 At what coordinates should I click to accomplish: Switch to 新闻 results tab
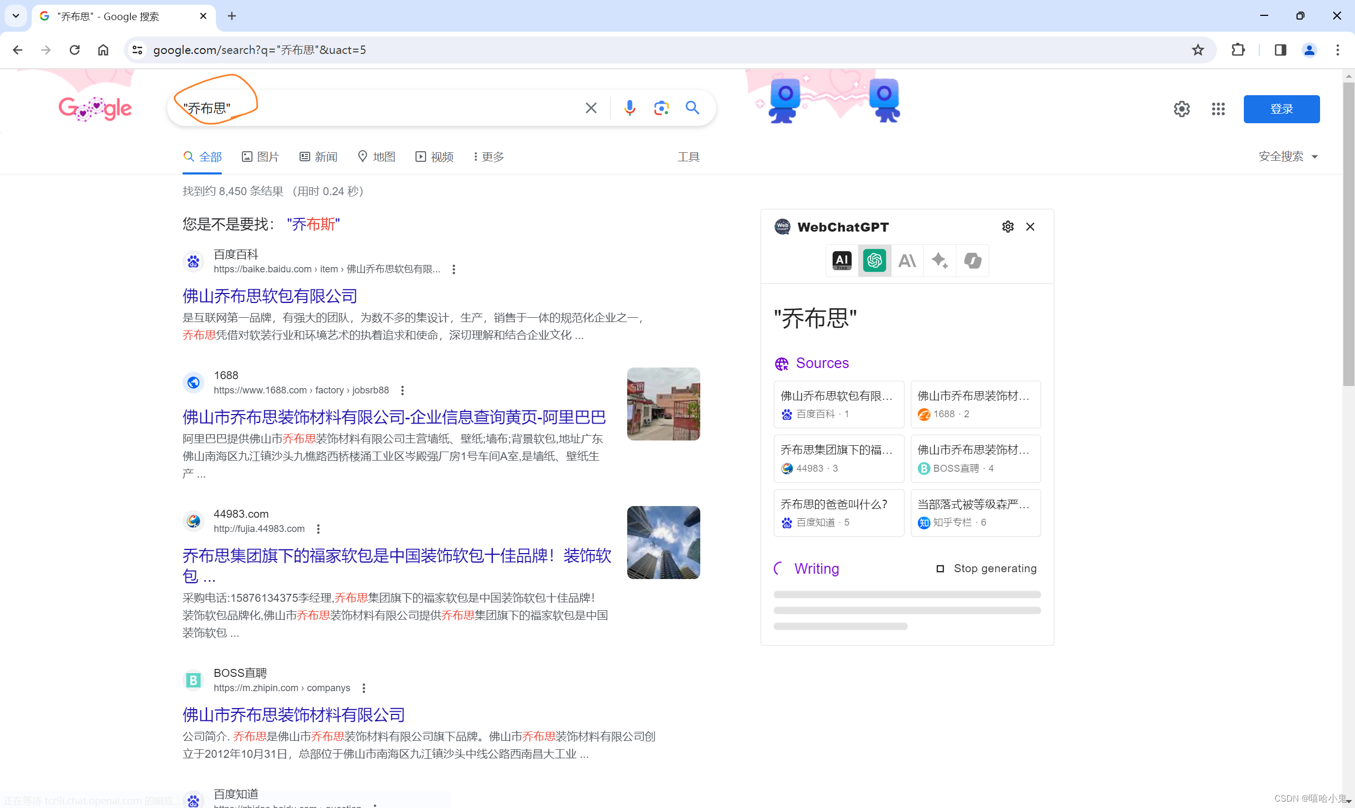click(x=318, y=157)
